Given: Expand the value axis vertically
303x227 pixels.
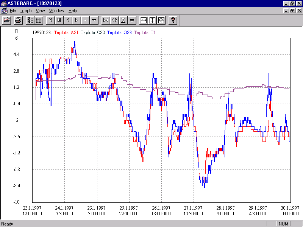Looking at the screenshot, I should [132, 20].
